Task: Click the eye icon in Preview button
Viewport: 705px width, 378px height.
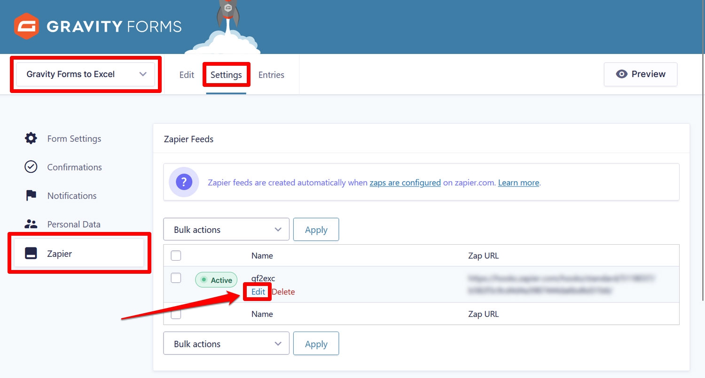Action: (x=622, y=74)
